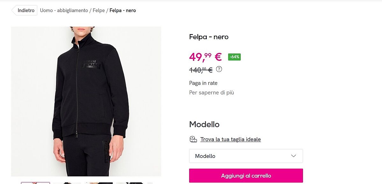Click the crossed-out 140,00 € original price

[201, 70]
